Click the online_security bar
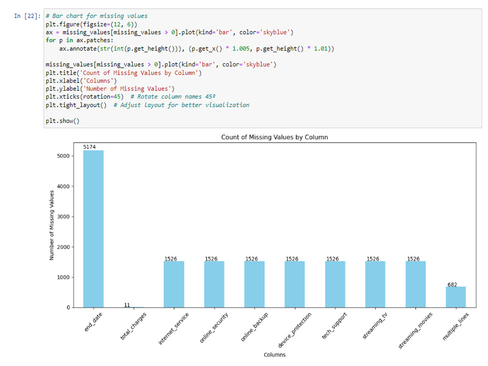 [214, 284]
